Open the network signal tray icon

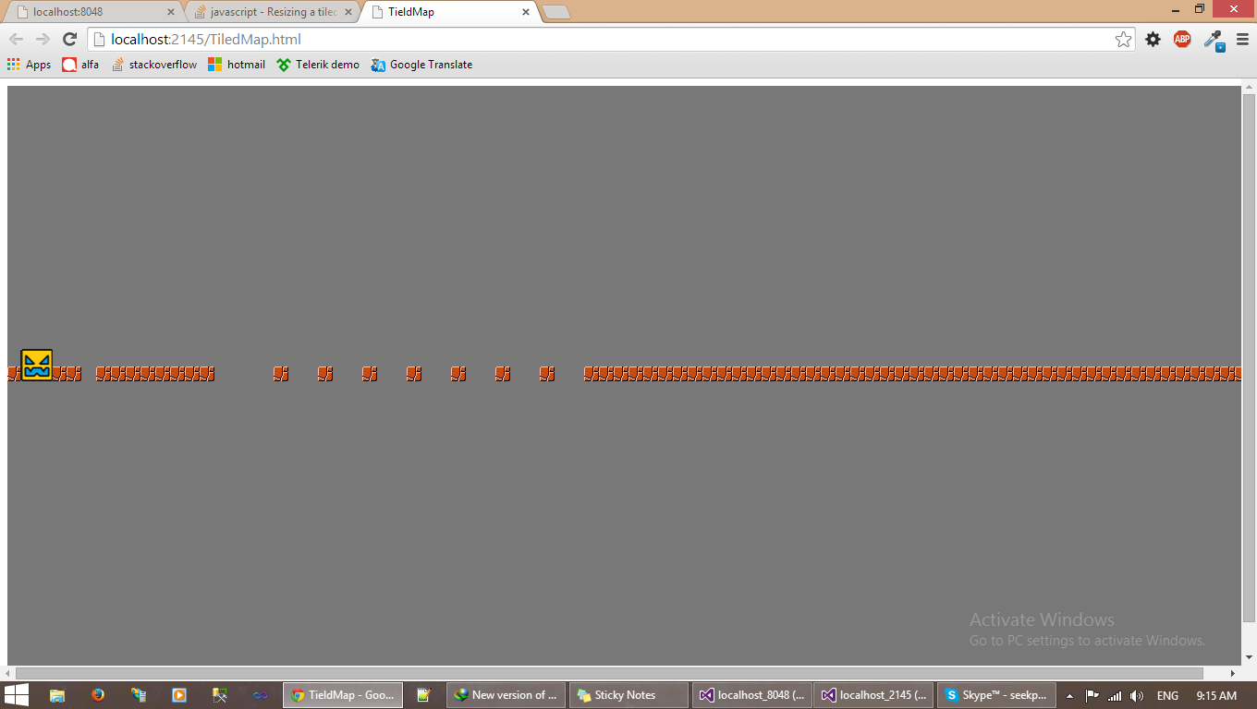(x=1115, y=696)
